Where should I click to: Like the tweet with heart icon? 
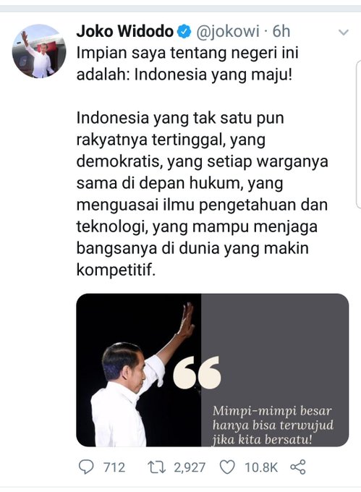point(227,467)
